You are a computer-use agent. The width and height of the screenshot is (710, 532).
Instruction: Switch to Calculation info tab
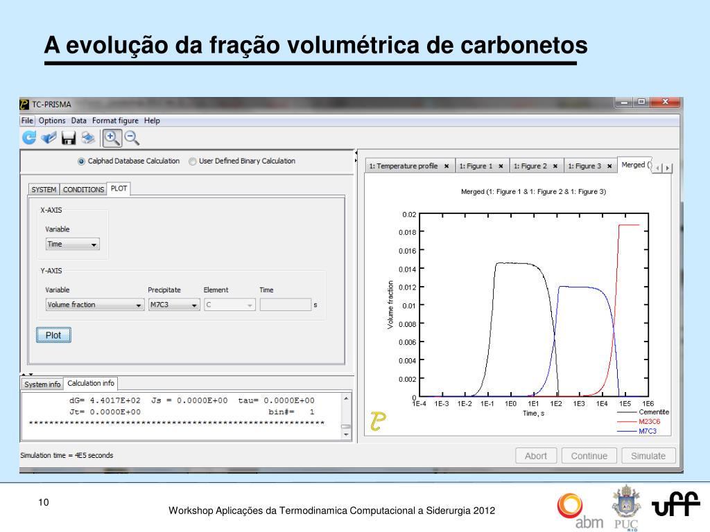(91, 383)
